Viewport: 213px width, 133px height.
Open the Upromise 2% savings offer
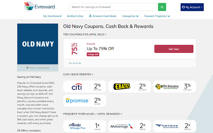(x=85, y=101)
